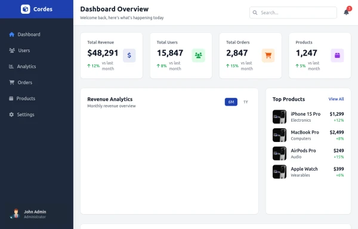Click John Admin's avatar picture

coord(16,214)
